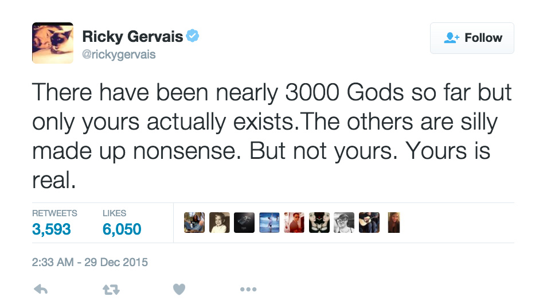Open Ricky Gervais's profile picture
The image size is (547, 308).
52,43
